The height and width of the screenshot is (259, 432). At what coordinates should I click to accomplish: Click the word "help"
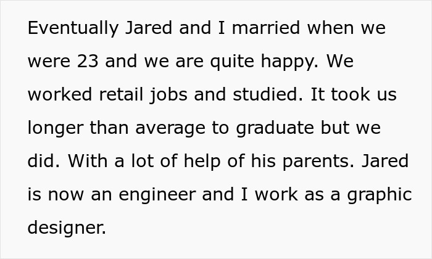[x=202, y=162]
